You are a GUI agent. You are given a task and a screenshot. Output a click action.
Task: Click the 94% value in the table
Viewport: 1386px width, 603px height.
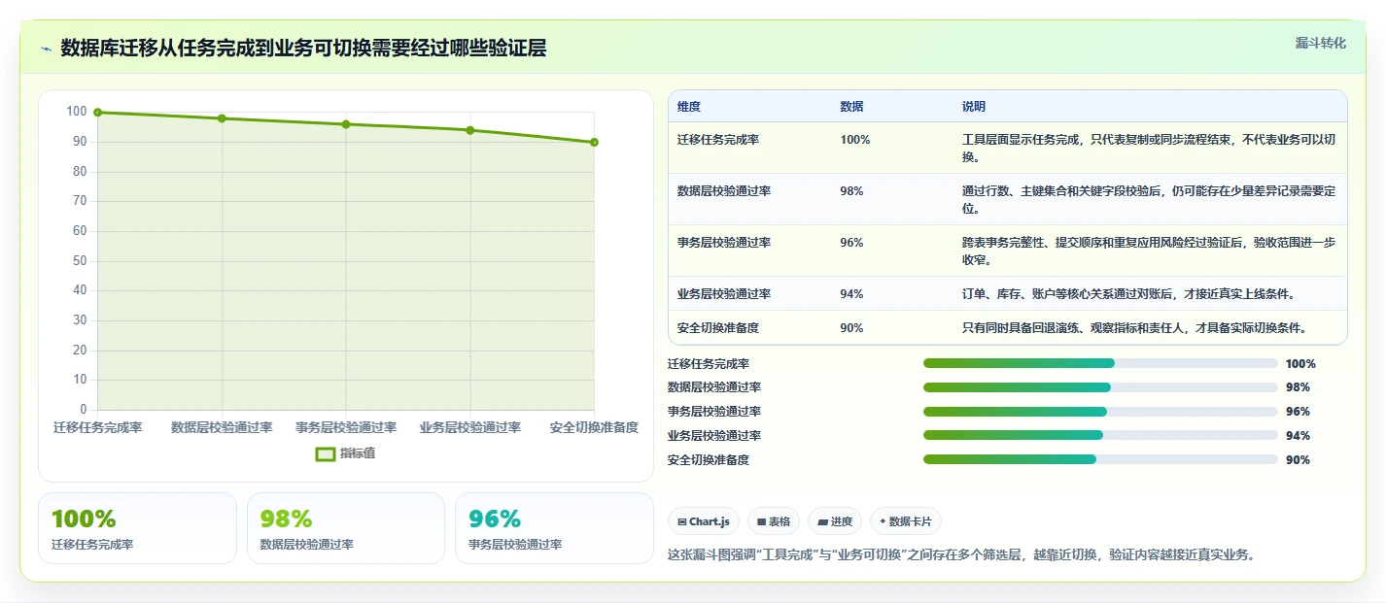coord(851,293)
